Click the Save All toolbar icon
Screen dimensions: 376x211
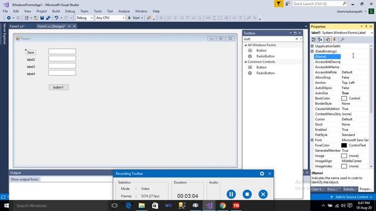coord(48,18)
